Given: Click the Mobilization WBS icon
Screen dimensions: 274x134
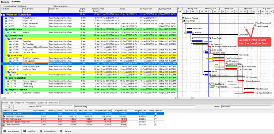Looking at the screenshot, I should [x=6, y=29].
